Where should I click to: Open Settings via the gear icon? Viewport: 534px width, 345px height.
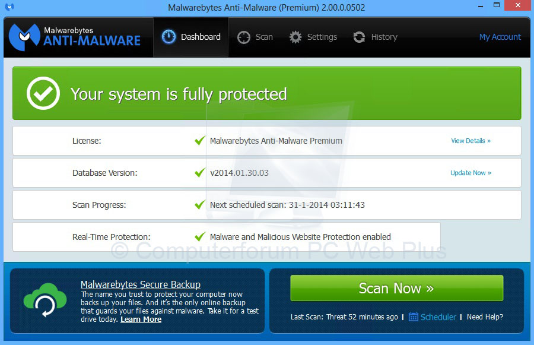(x=295, y=37)
